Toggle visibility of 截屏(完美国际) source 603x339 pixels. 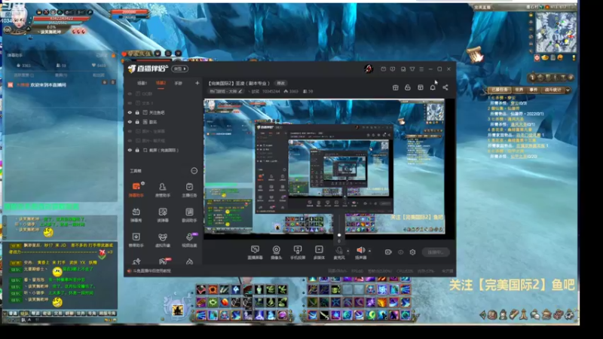(130, 150)
